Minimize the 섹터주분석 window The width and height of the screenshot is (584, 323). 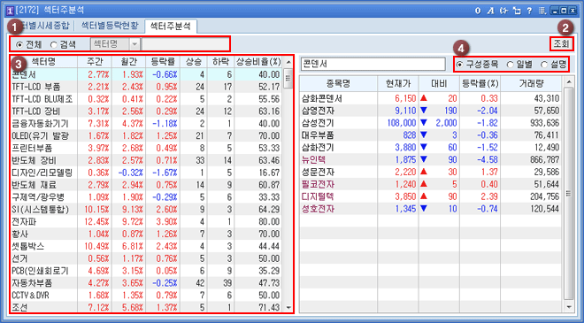(555, 11)
